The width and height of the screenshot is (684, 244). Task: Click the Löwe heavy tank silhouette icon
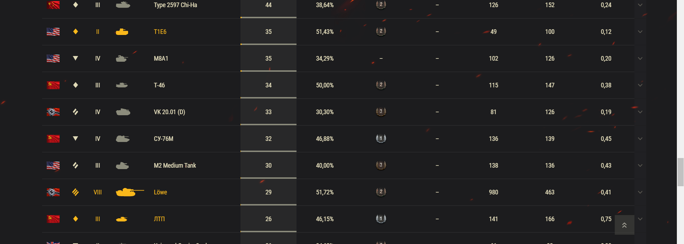pyautogui.click(x=130, y=192)
